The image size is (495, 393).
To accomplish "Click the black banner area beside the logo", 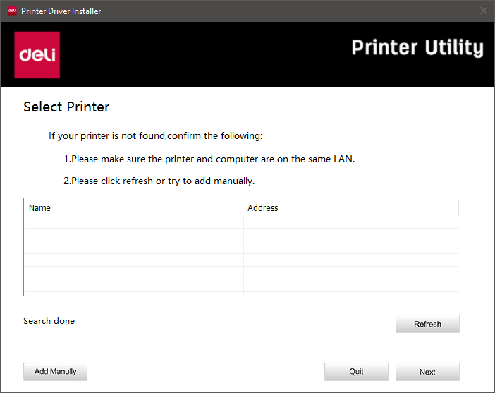I will click(x=204, y=55).
